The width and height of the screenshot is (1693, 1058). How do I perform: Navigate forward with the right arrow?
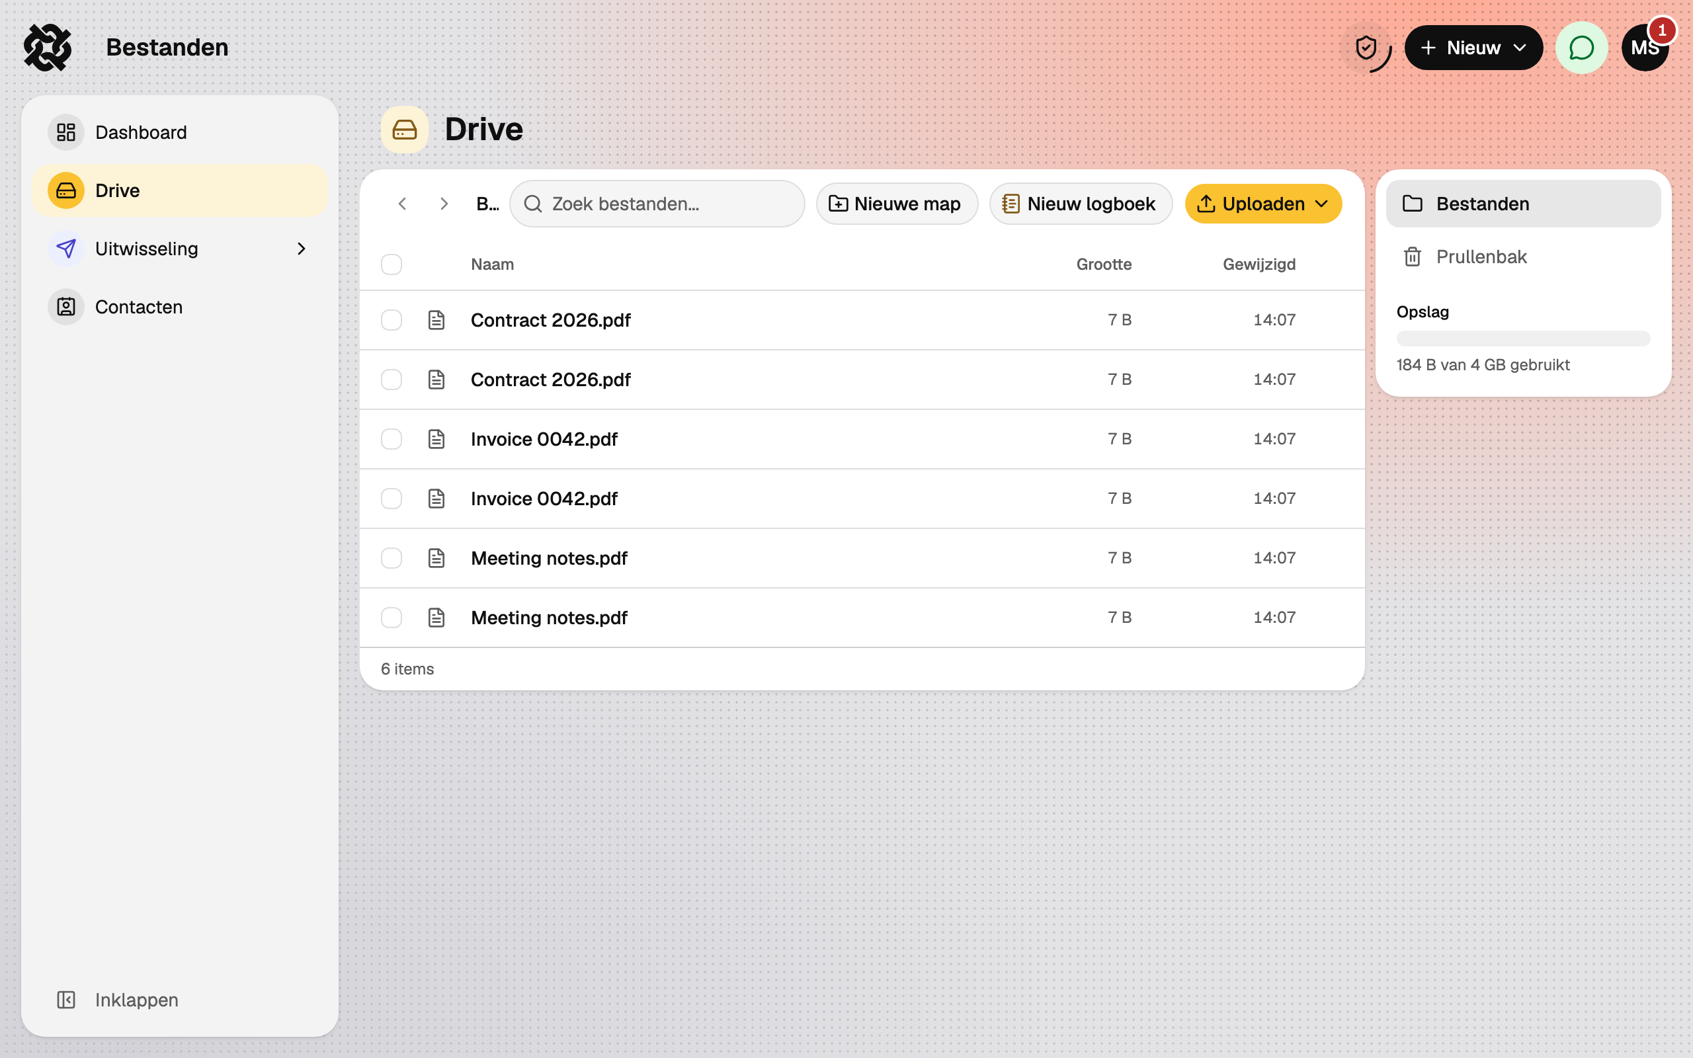[444, 204]
